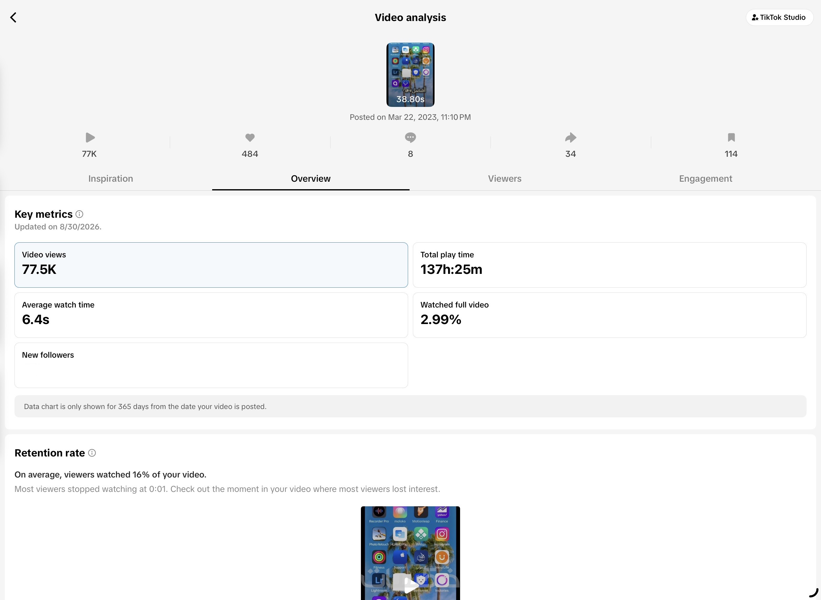821x600 pixels.
Task: Click the bookmark saves icon
Action: (731, 138)
